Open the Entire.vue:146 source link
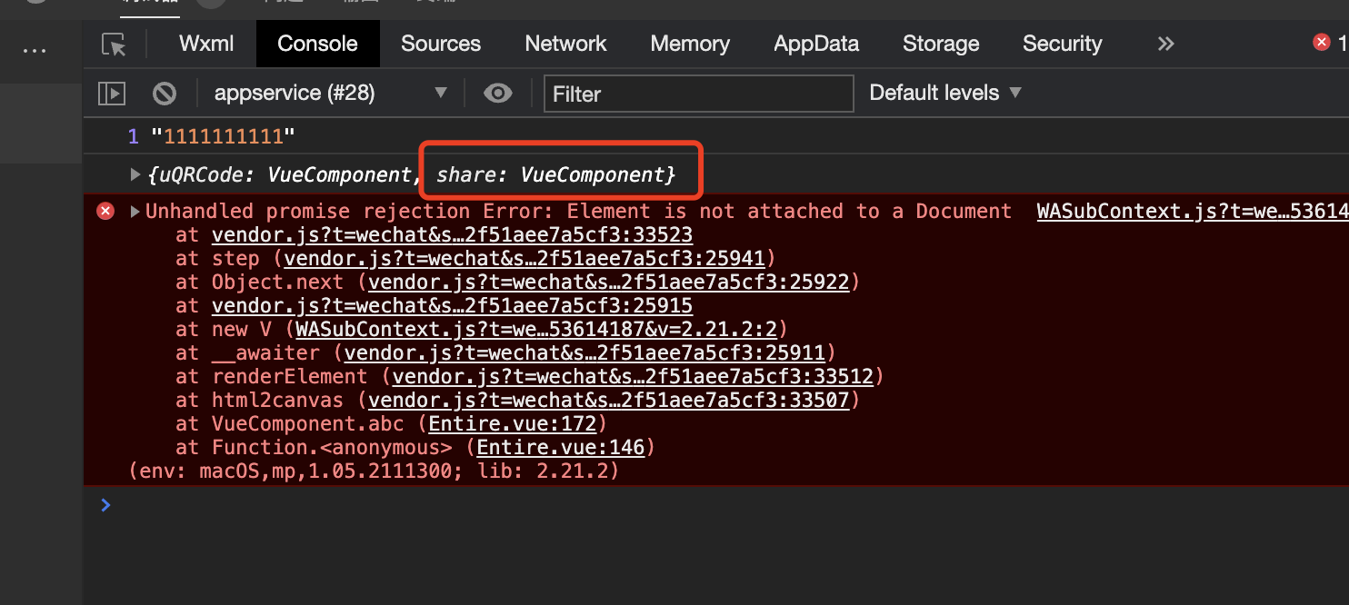The image size is (1349, 605). pyautogui.click(x=561, y=447)
